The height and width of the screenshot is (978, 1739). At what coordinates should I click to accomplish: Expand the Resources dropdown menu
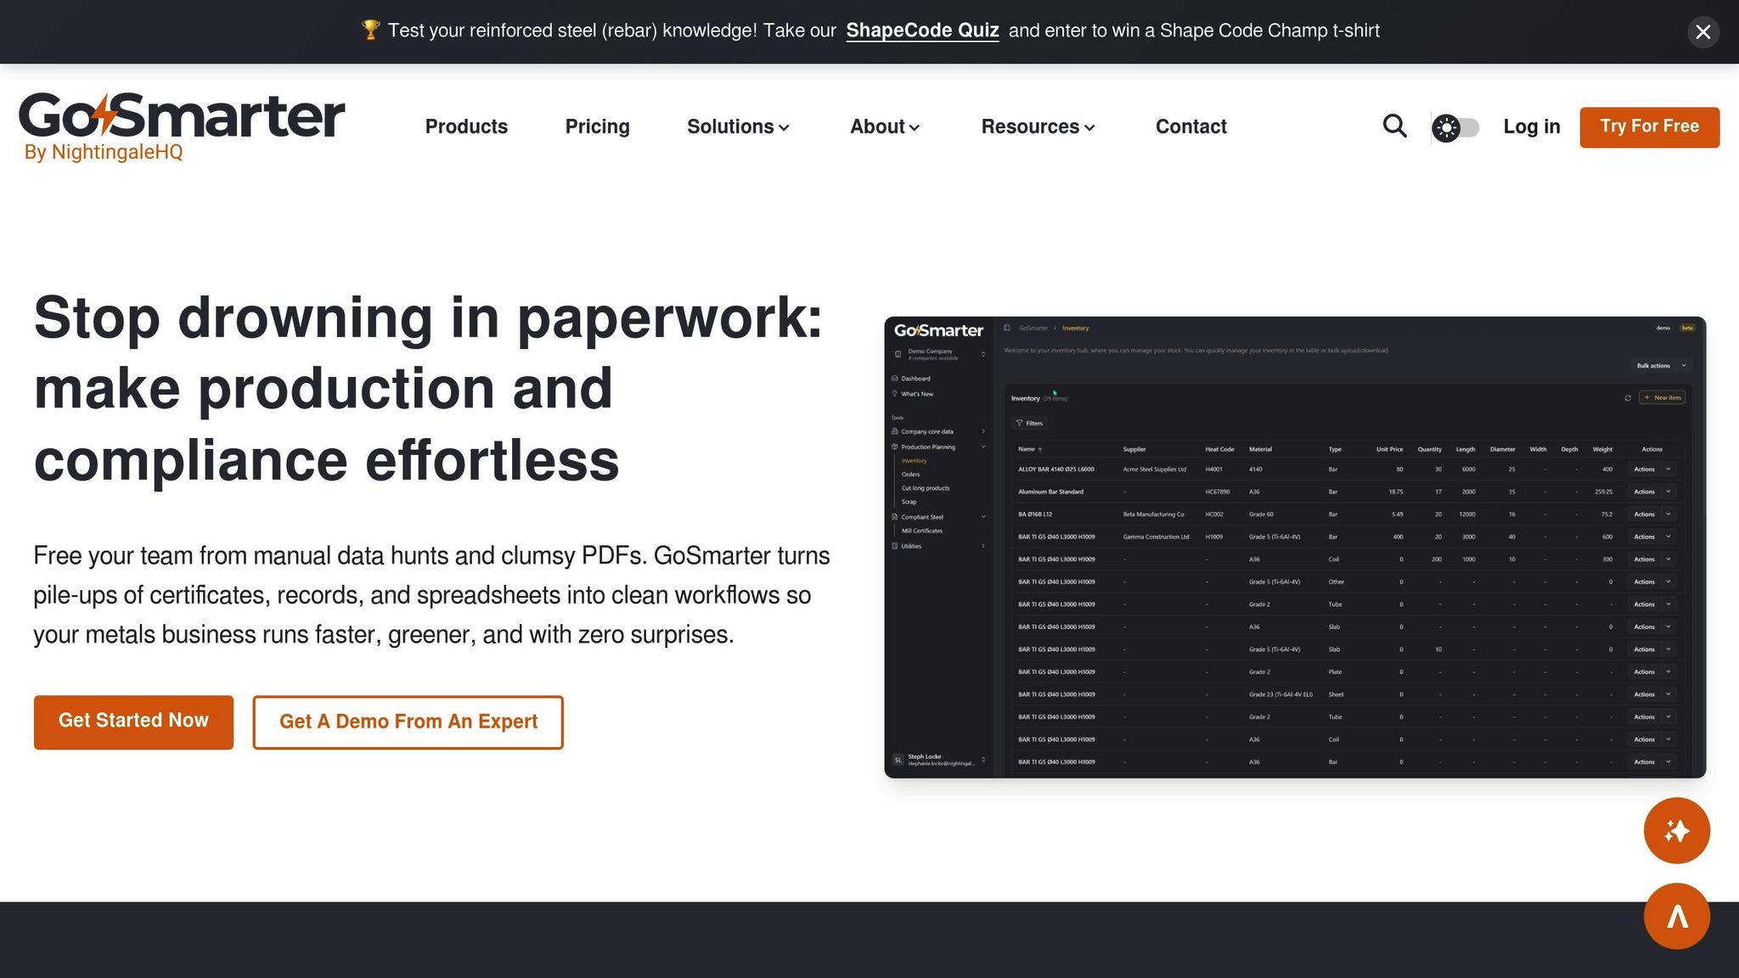pyautogui.click(x=1038, y=126)
